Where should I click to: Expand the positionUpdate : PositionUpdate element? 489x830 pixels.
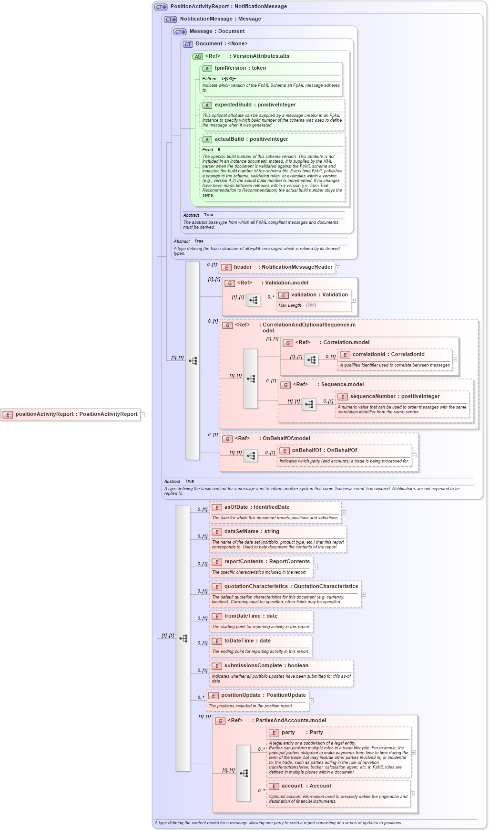(x=311, y=701)
